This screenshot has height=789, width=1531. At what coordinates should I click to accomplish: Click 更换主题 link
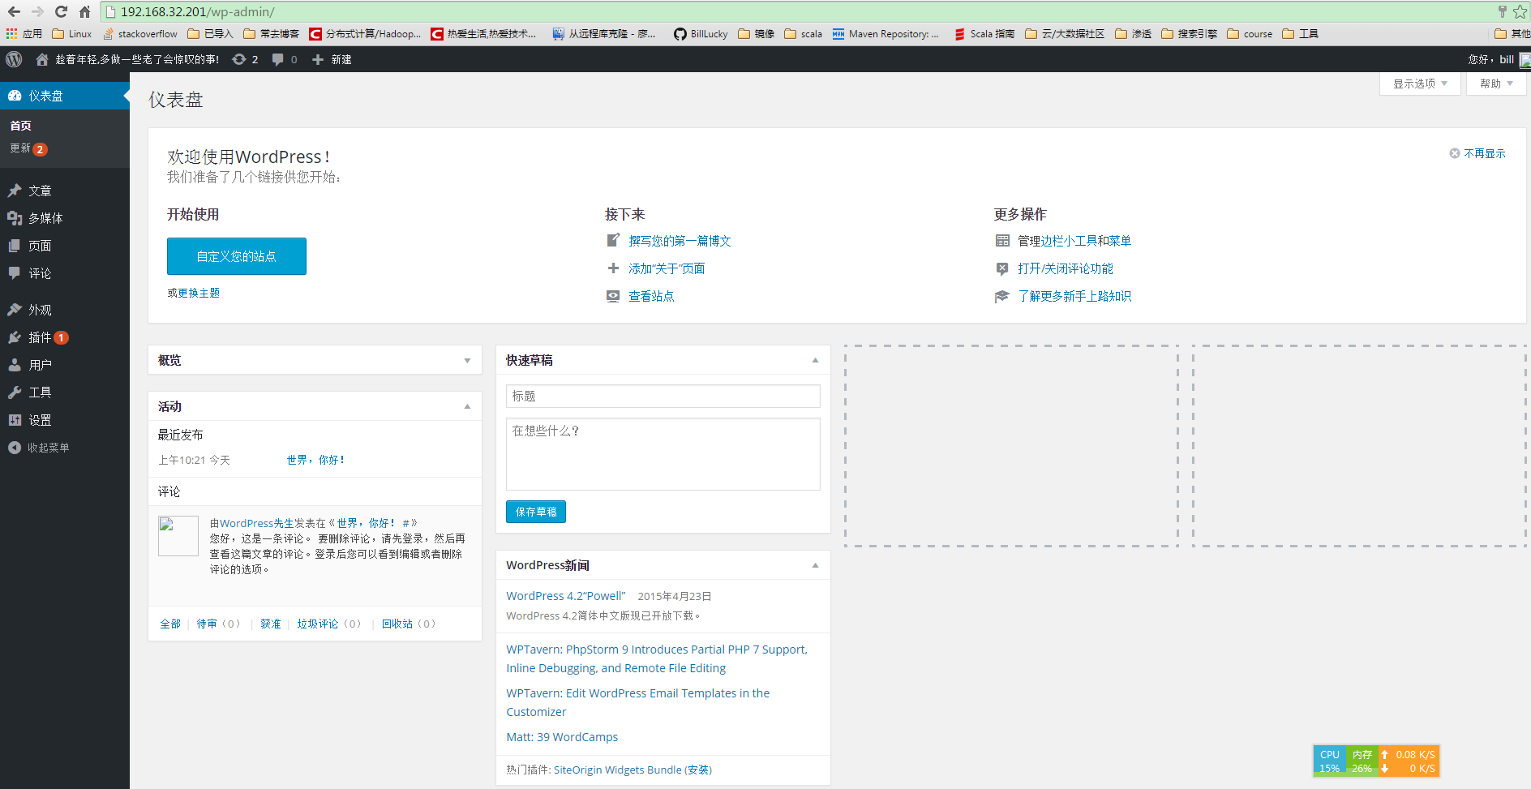199,293
